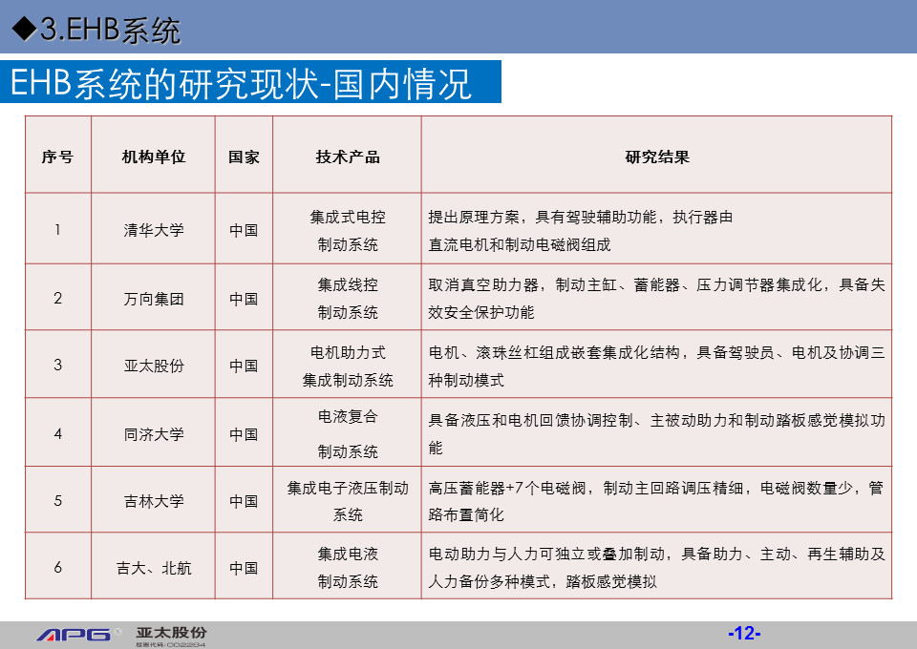This screenshot has width=917, height=649.
Task: Select the result text starting "高压蓄能器+7个电磁阀"
Action: (655, 501)
